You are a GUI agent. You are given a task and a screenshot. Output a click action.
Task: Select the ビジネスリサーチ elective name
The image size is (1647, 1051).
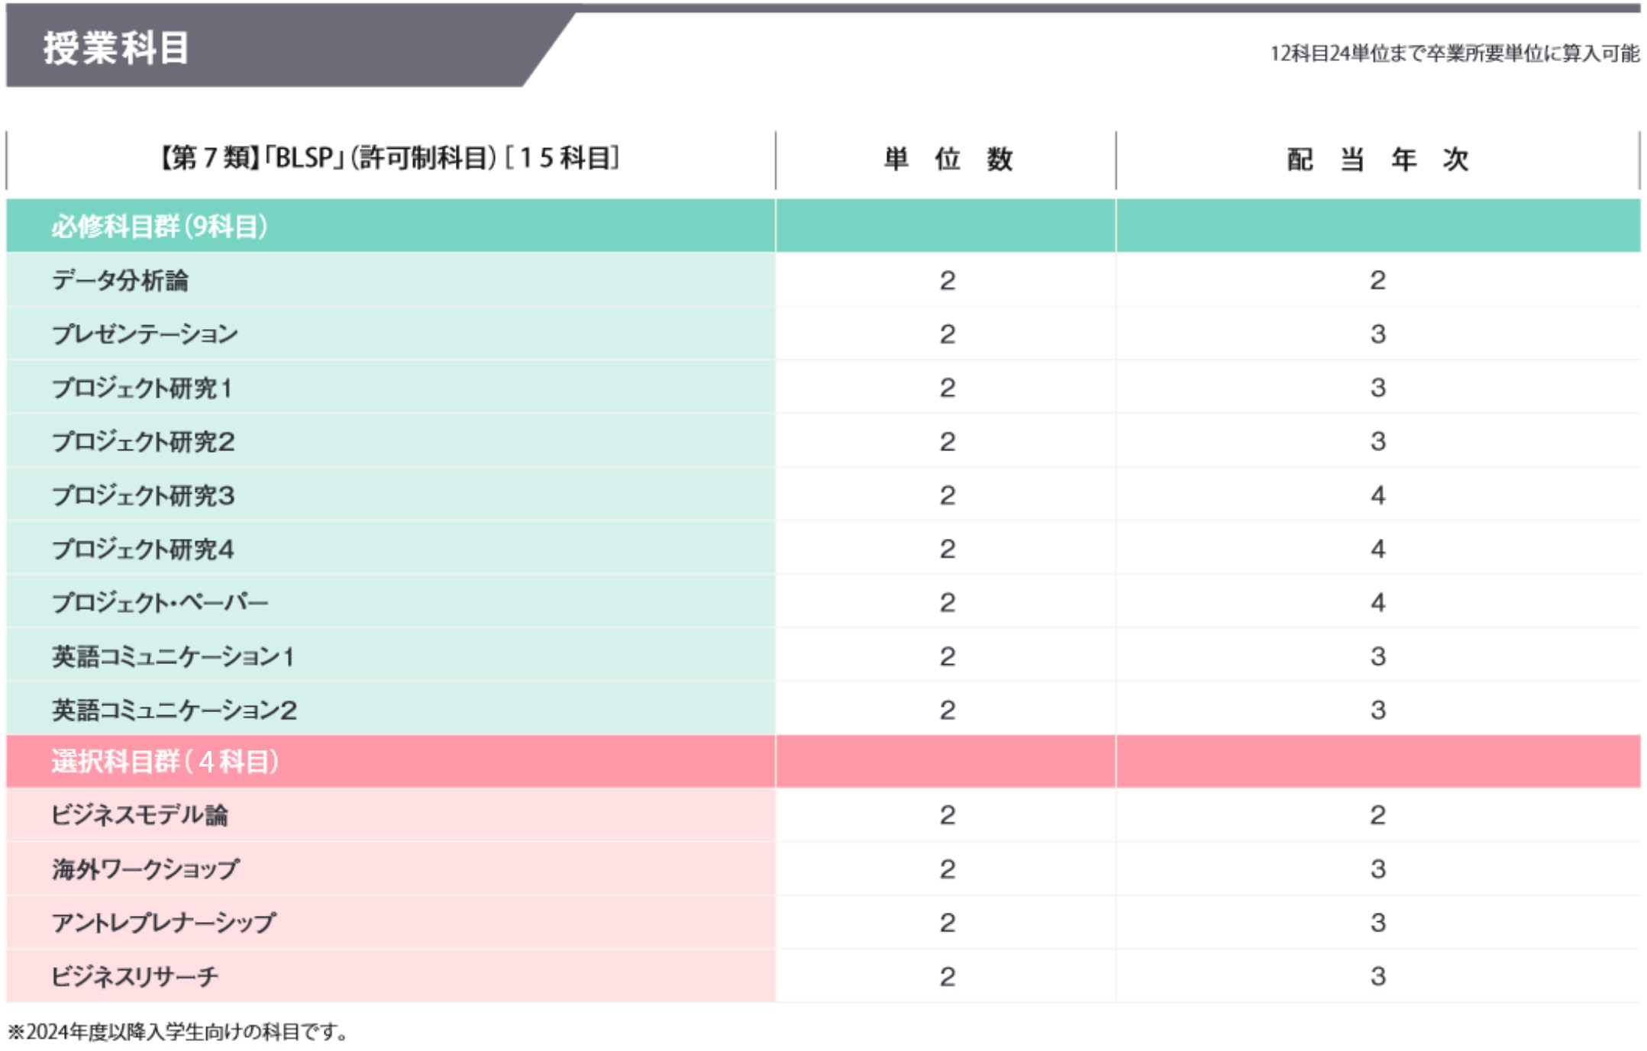tap(134, 976)
